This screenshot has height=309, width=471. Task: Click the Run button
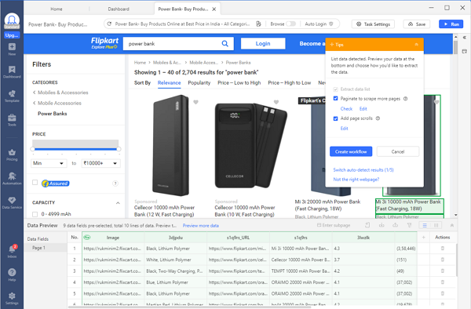(x=451, y=24)
